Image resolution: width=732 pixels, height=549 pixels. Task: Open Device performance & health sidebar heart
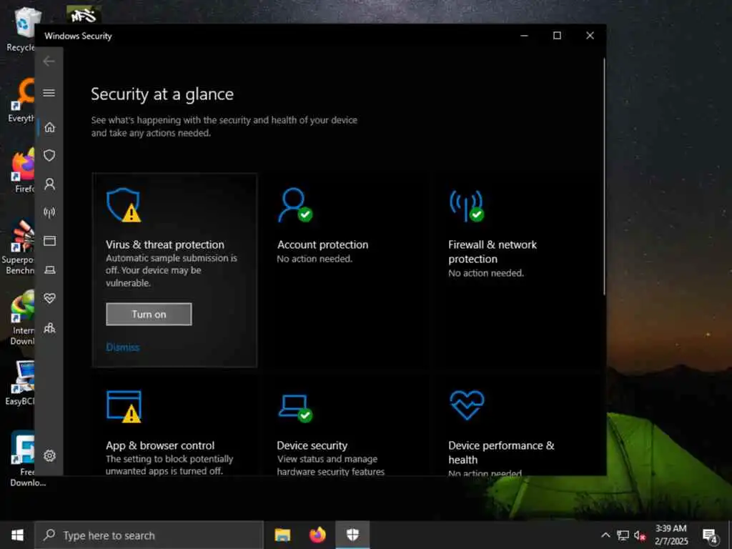[x=49, y=298]
